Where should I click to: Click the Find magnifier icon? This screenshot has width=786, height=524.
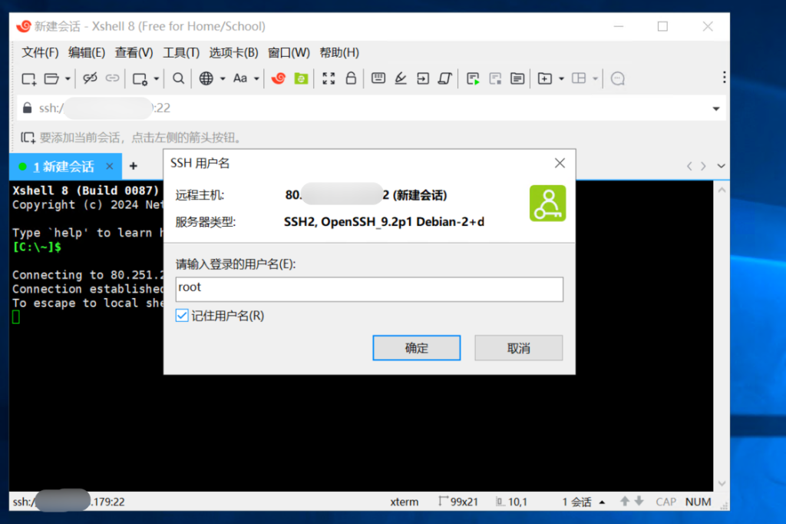click(x=178, y=78)
